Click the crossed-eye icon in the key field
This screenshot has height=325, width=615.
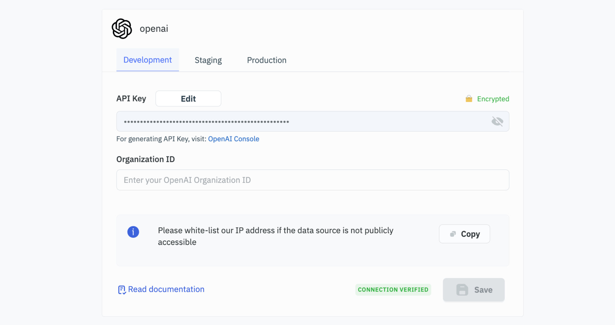[497, 121]
